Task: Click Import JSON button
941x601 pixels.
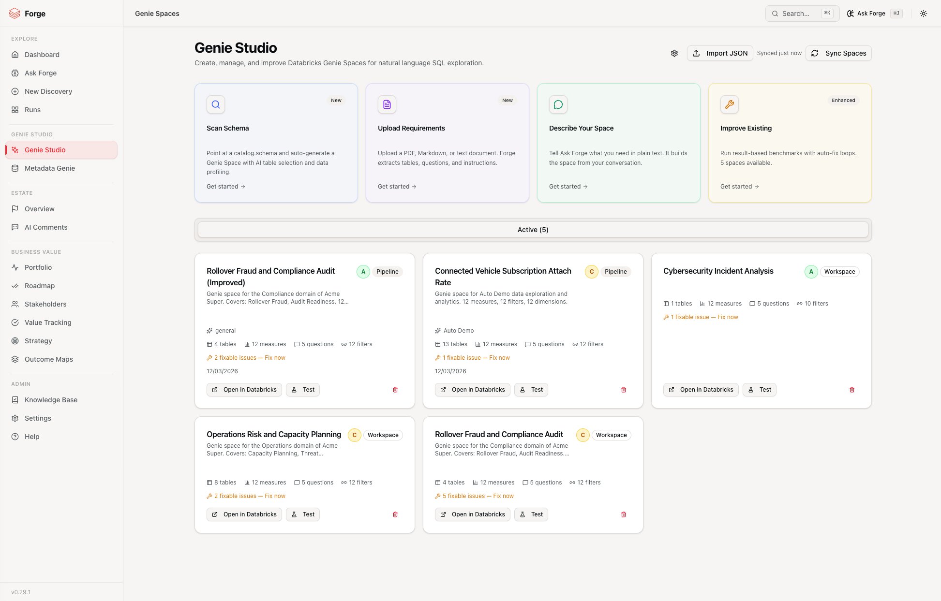Action: point(720,53)
